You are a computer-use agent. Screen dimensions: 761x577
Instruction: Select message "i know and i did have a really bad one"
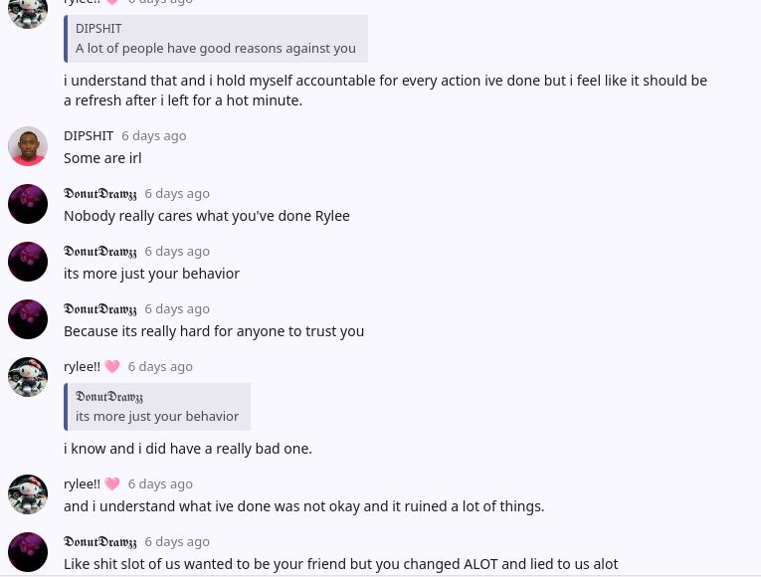[x=188, y=448]
